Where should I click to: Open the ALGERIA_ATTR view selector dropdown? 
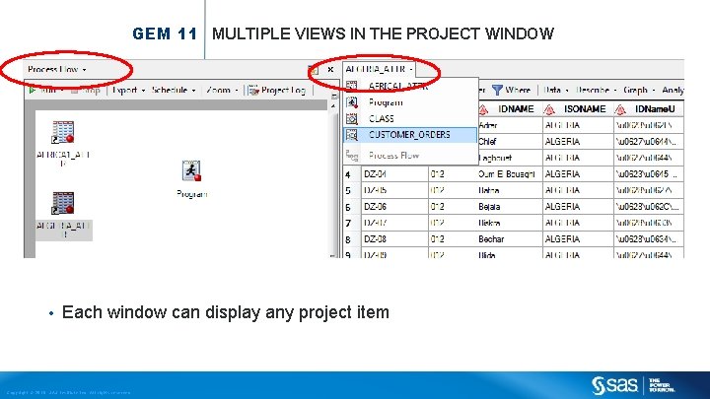click(x=379, y=69)
